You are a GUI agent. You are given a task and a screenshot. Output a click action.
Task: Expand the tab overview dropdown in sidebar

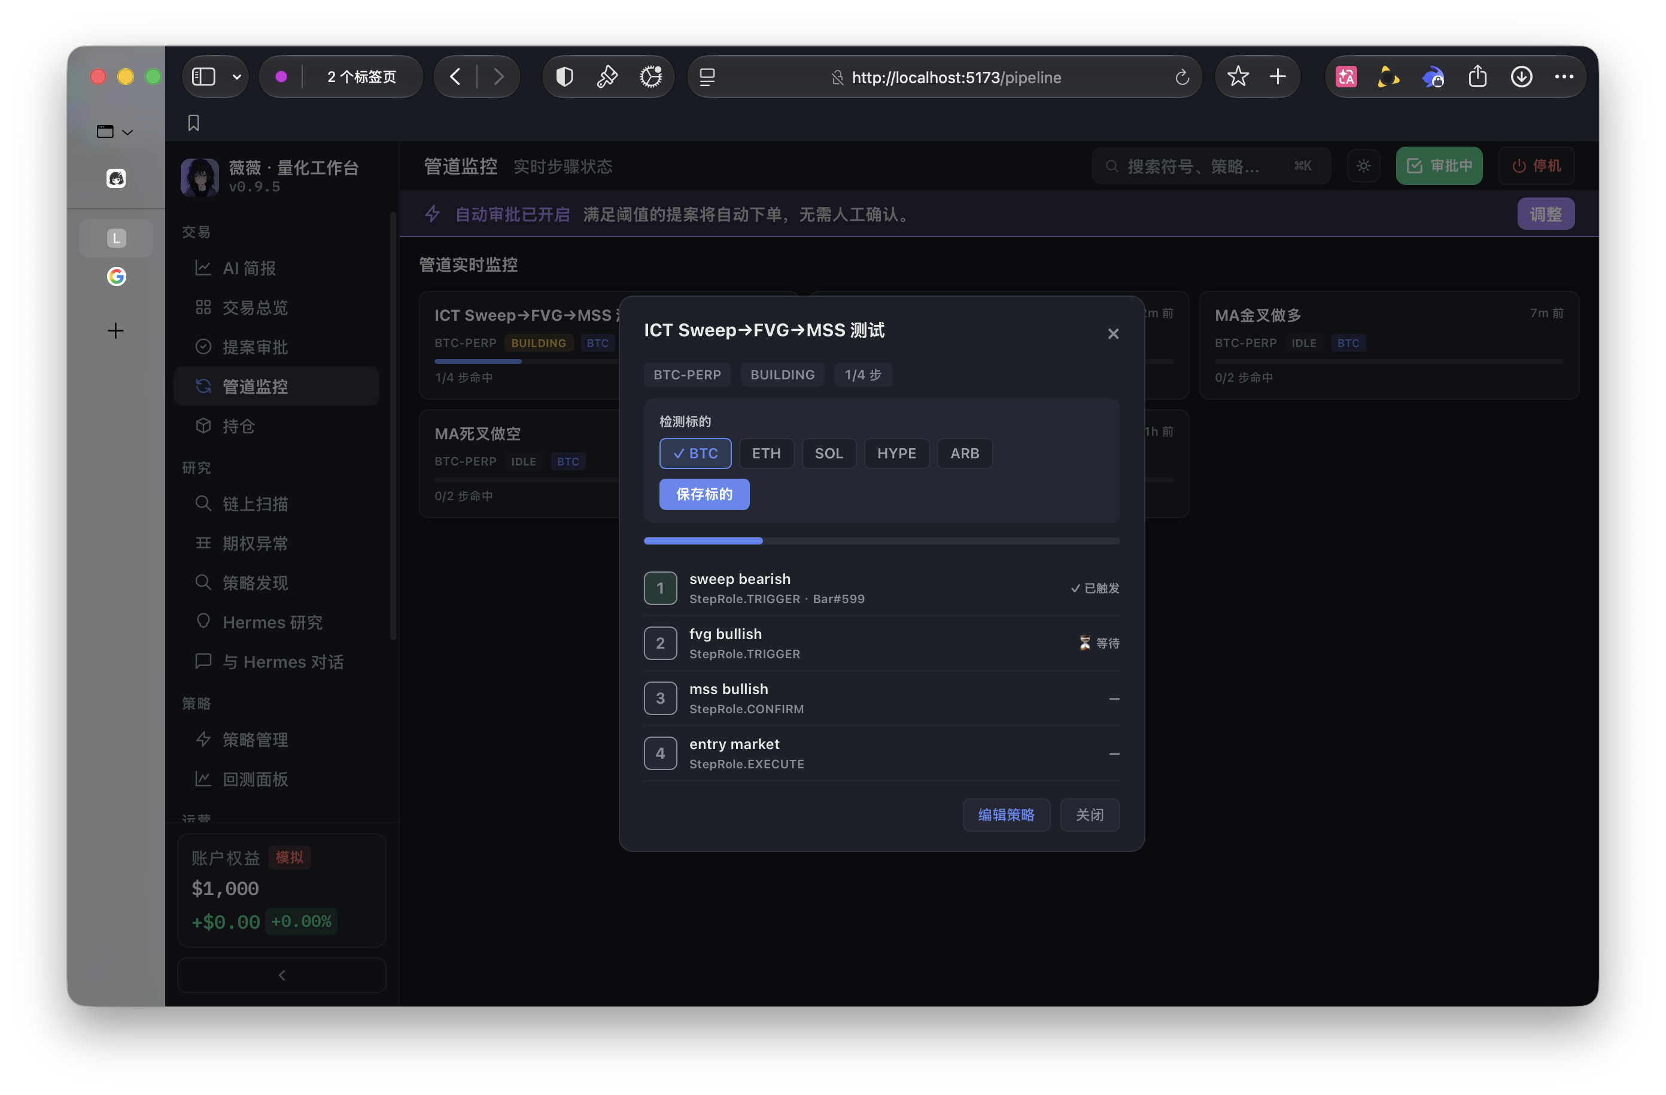pos(115,132)
